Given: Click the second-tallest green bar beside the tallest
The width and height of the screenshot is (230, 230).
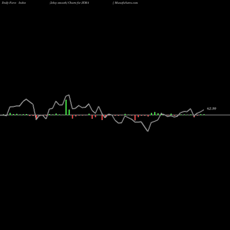Looking at the screenshot, I should [x=69, y=112].
